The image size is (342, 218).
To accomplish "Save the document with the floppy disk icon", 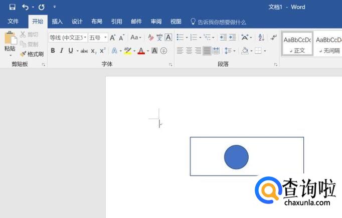I will (12, 7).
